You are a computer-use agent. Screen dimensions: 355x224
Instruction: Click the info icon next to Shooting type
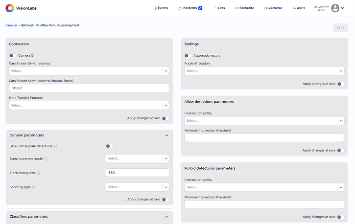34,187
